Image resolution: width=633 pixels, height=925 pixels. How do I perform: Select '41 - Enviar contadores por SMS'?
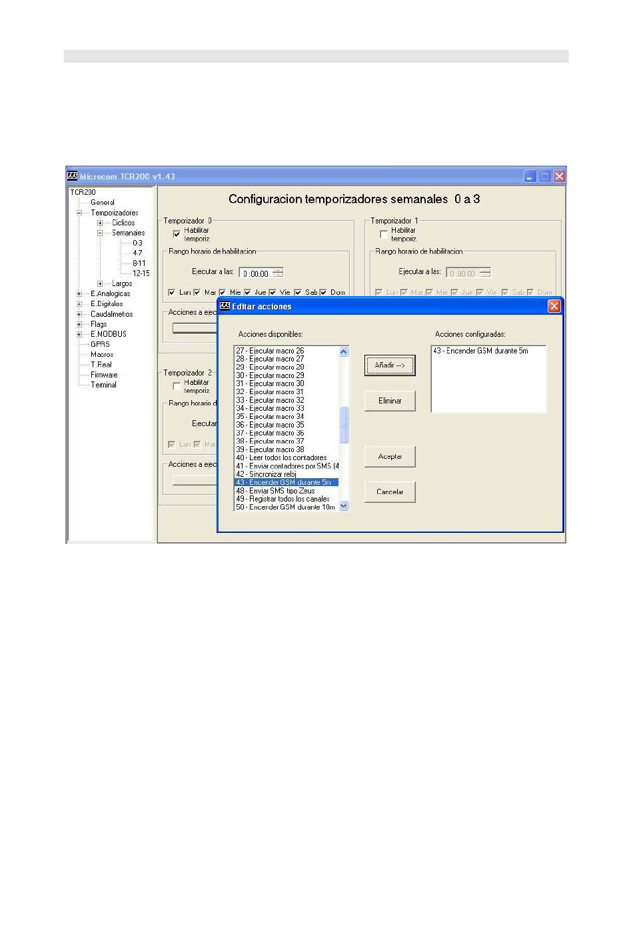(287, 466)
